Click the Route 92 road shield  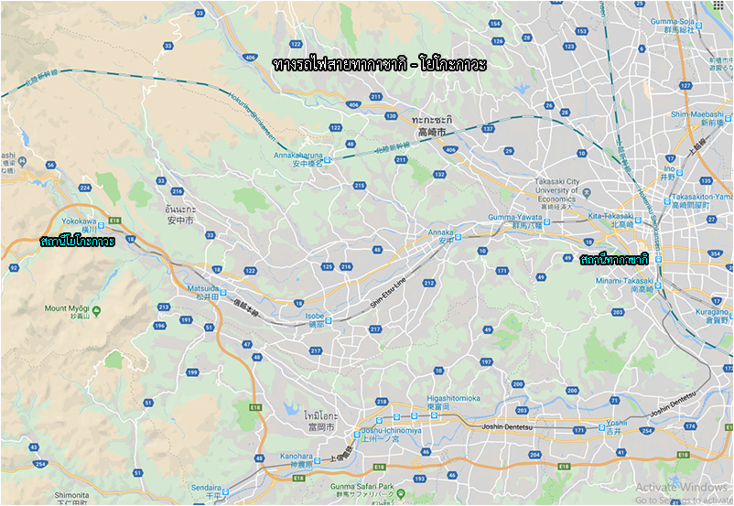[14, 268]
